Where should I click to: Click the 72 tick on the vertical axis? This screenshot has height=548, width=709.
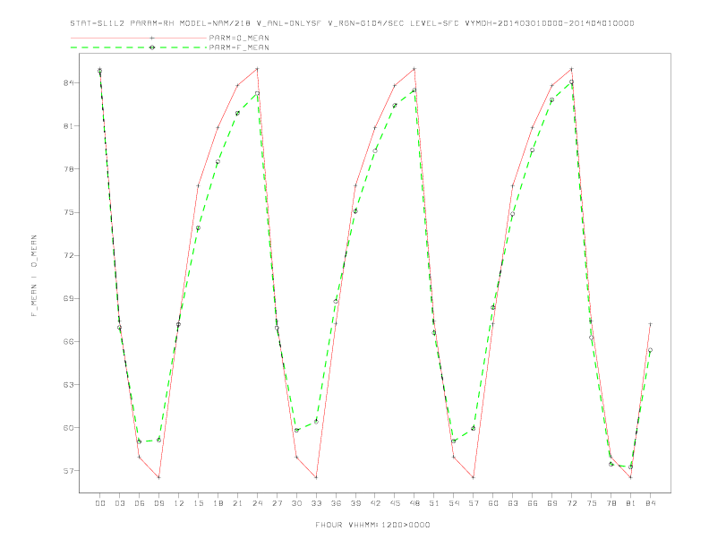[70, 255]
